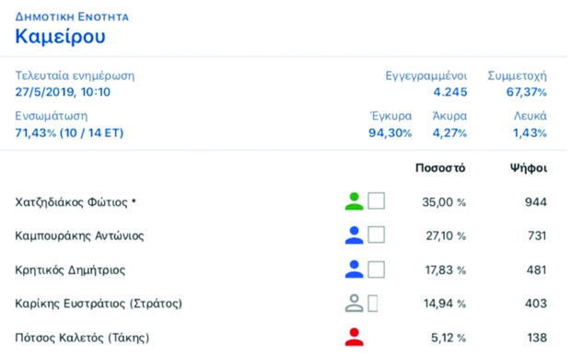The width and height of the screenshot is (571, 356).
Task: Select candidate Καρίκης Ευστράτιος (Στράτος)
Action: (x=99, y=304)
